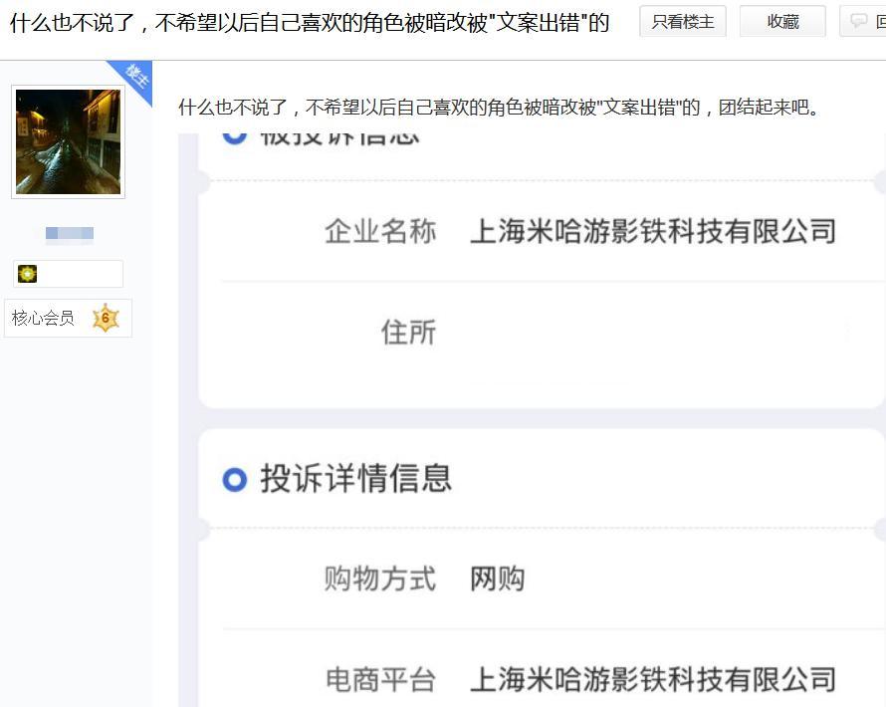Click the 核心会员 member title label
Image resolution: width=886 pixels, height=707 pixels.
point(43,318)
